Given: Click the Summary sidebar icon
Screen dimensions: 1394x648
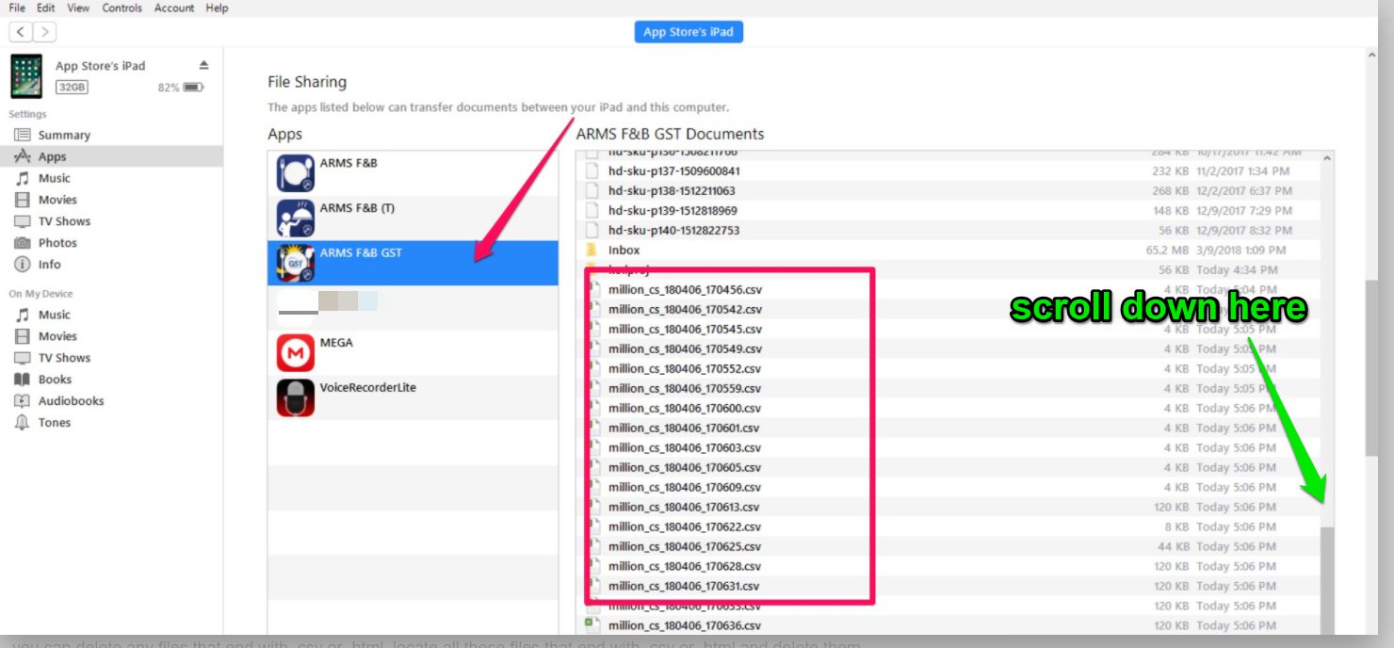Looking at the screenshot, I should click(x=22, y=135).
